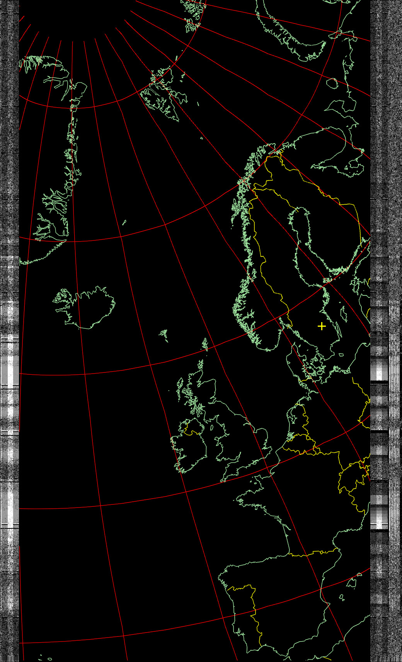The width and height of the screenshot is (402, 662).
Task: Click the Faroe Islands outline
Action: [164, 334]
